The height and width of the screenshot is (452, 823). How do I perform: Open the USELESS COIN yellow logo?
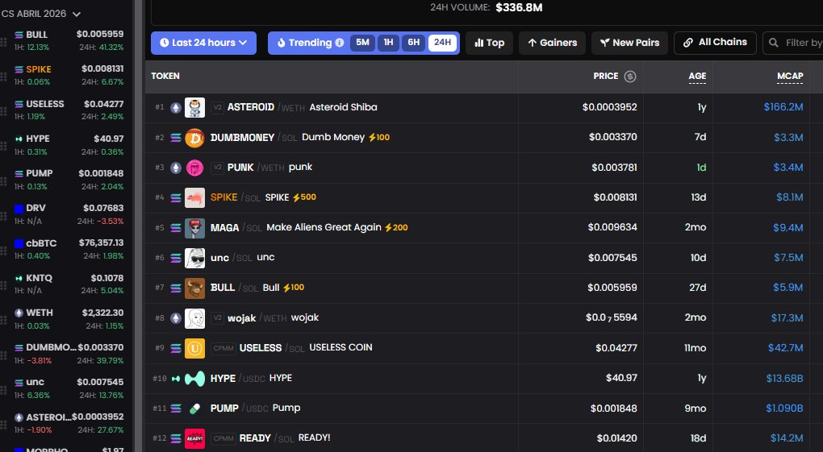pyautogui.click(x=194, y=348)
